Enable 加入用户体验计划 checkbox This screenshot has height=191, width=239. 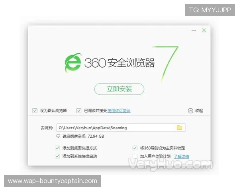pos(135,156)
